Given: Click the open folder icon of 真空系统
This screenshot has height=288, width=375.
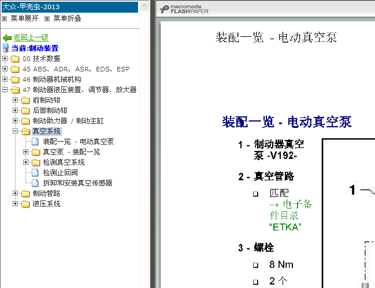Looking at the screenshot, I should (x=25, y=131).
